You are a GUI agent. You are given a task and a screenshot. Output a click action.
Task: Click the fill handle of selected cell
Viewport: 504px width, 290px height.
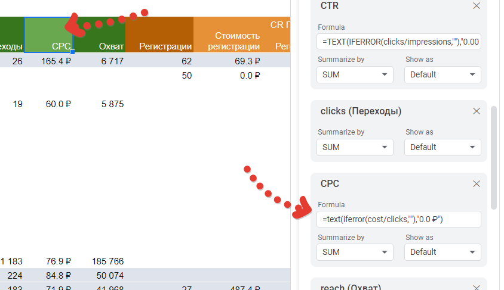pyautogui.click(x=73, y=53)
